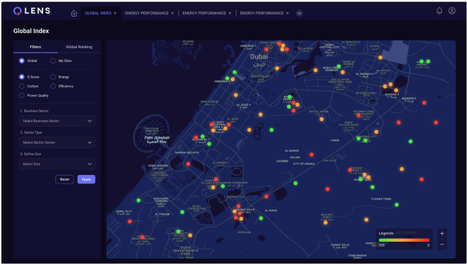Image resolution: width=467 pixels, height=264 pixels.
Task: Select the My Sites radio option
Action: click(53, 60)
